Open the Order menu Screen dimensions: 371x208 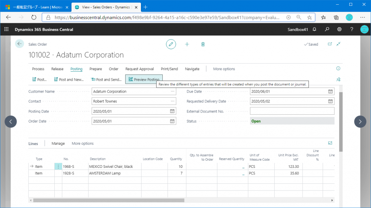(x=113, y=69)
